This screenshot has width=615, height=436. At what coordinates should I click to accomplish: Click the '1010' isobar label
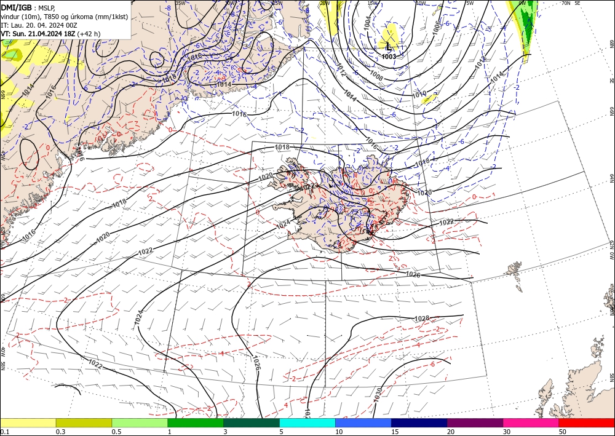point(419,94)
